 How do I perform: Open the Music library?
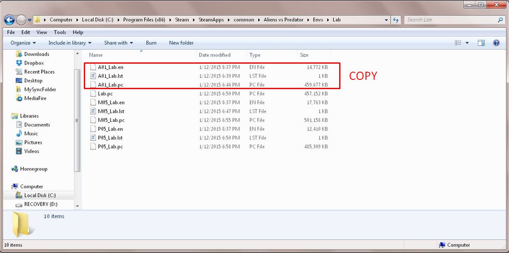[31, 133]
